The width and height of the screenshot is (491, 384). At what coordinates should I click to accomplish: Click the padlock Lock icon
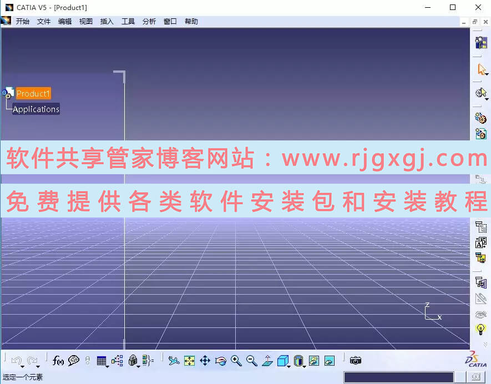pyautogui.click(x=133, y=361)
